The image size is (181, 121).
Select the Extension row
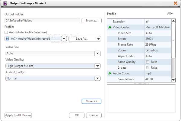139,21
